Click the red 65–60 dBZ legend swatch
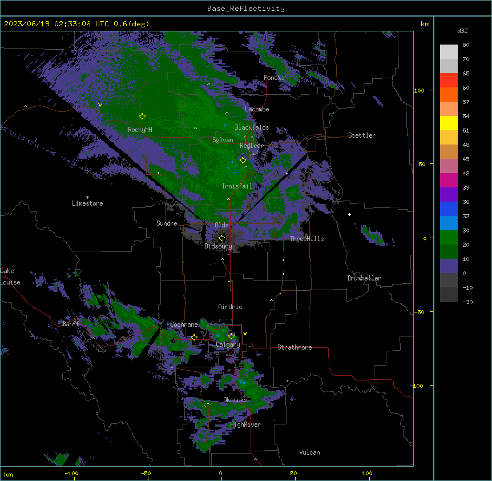The image size is (492, 481). pos(449,81)
